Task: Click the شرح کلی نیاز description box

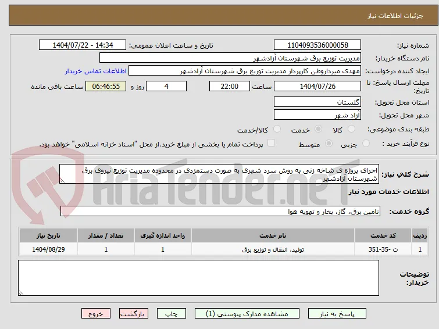Action: tap(219, 174)
